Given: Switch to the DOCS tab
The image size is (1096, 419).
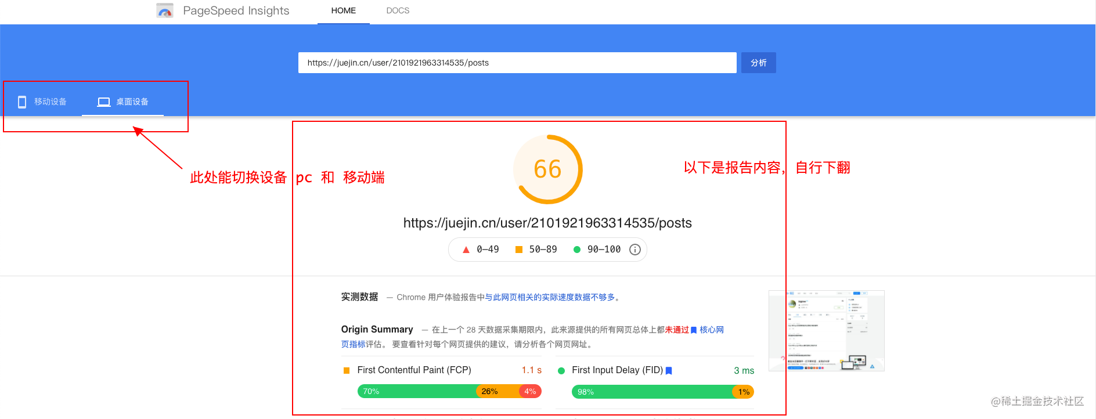Looking at the screenshot, I should tap(398, 10).
